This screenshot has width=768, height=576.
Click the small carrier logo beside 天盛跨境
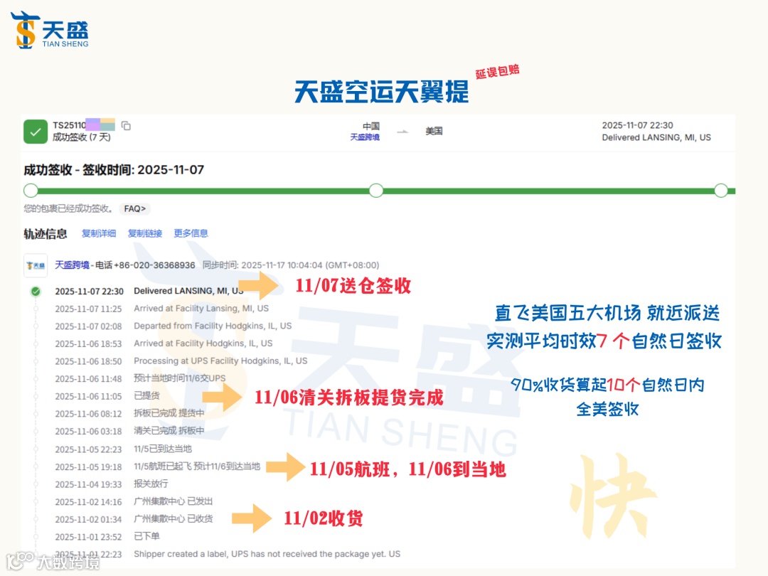pos(36,265)
